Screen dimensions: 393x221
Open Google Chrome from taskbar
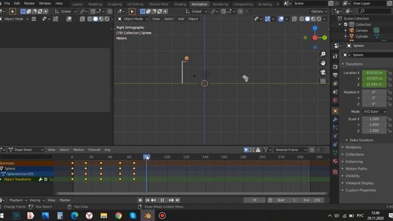[x=119, y=215]
